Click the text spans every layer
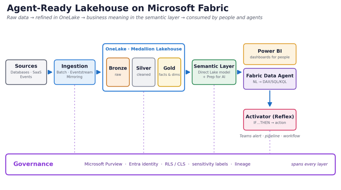The height and width of the screenshot is (190, 341). click(x=309, y=164)
